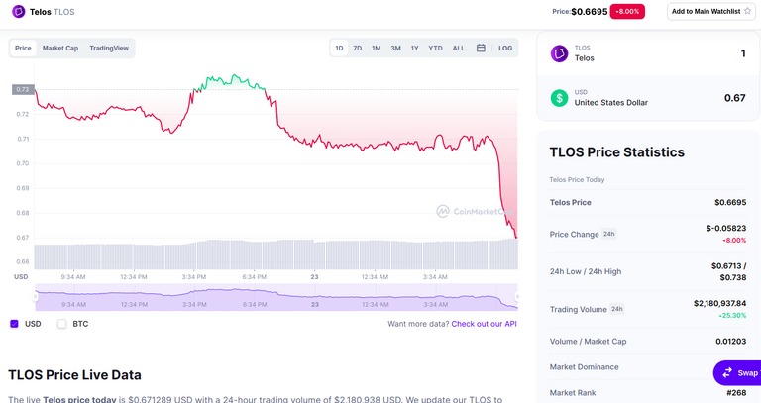
Task: Click the -25.30% volume change value
Action: [732, 315]
